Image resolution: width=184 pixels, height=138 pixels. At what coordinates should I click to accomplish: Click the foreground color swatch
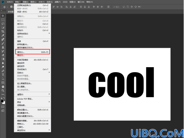point(2,101)
